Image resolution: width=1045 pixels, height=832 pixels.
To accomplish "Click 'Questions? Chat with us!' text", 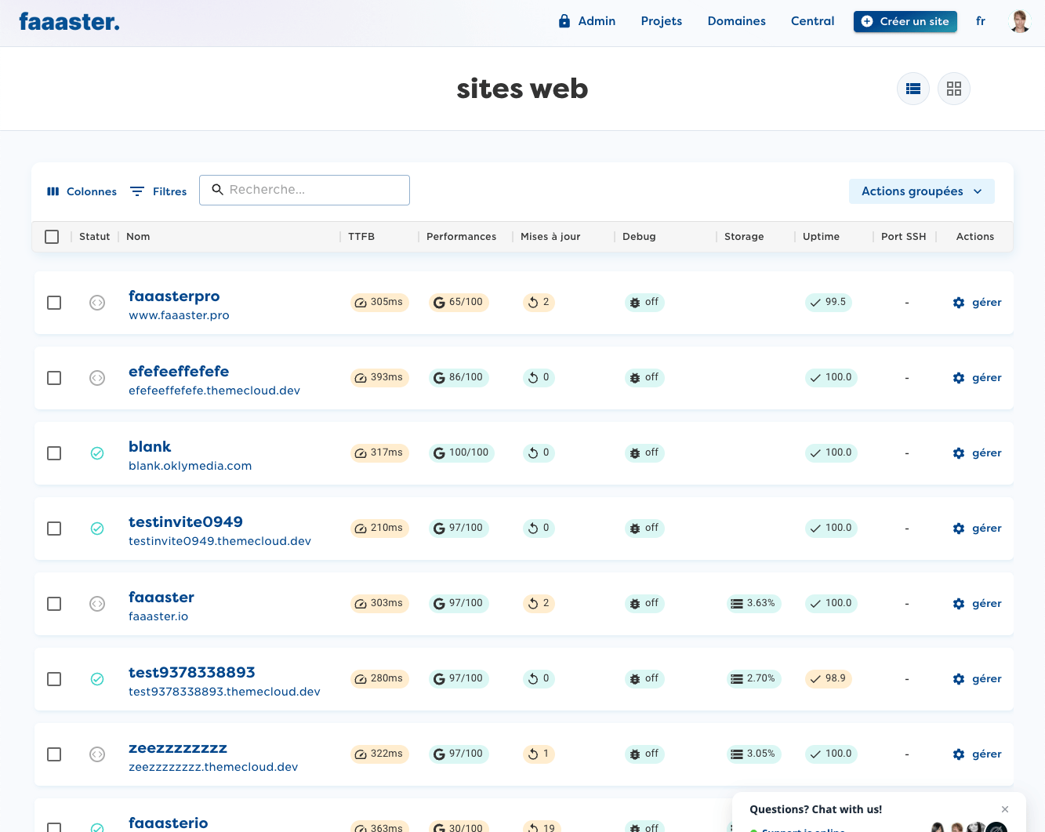I will 815,809.
